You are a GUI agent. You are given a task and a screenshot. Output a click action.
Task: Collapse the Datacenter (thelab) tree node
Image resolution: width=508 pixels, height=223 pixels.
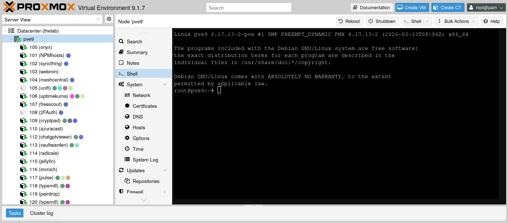coord(5,31)
